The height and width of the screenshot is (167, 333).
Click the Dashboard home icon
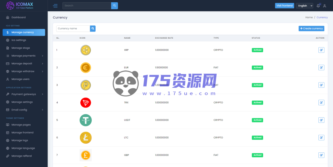(x=8, y=18)
